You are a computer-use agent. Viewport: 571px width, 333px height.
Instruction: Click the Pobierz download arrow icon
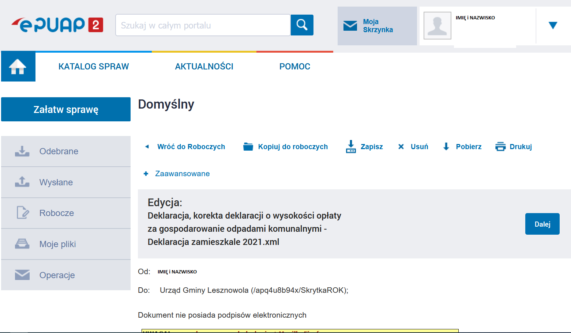click(x=446, y=147)
